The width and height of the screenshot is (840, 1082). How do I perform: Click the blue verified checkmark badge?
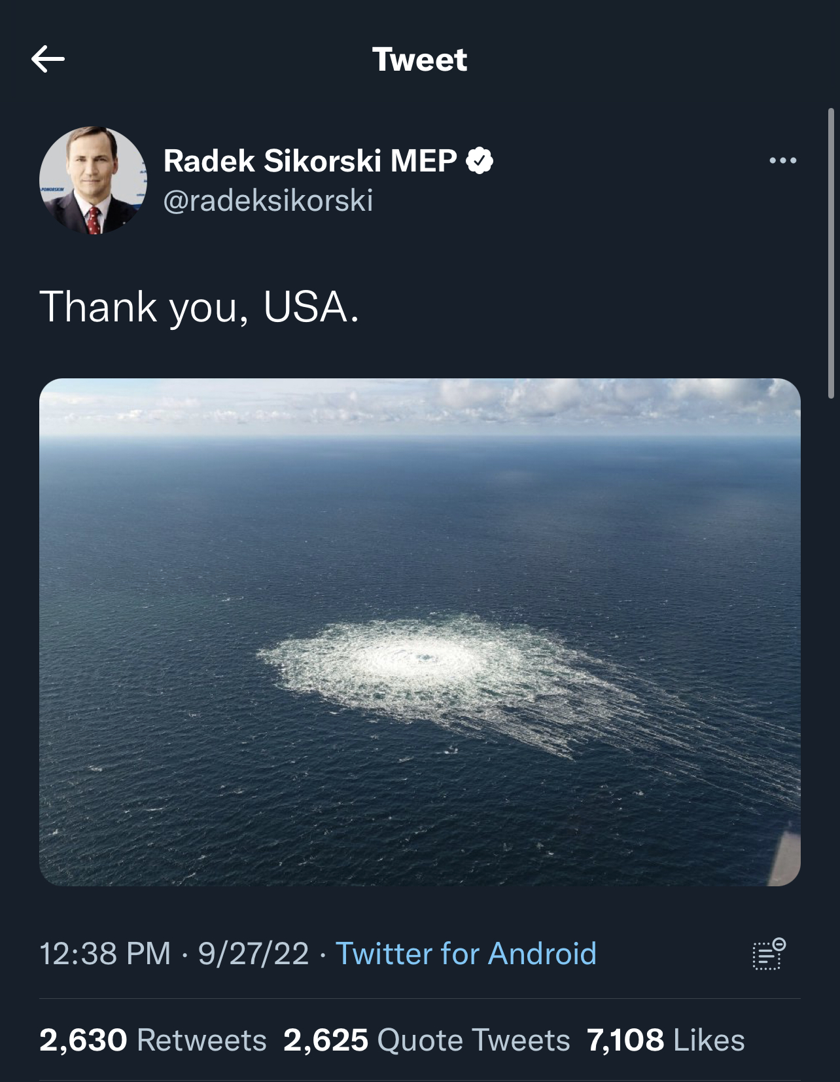480,160
